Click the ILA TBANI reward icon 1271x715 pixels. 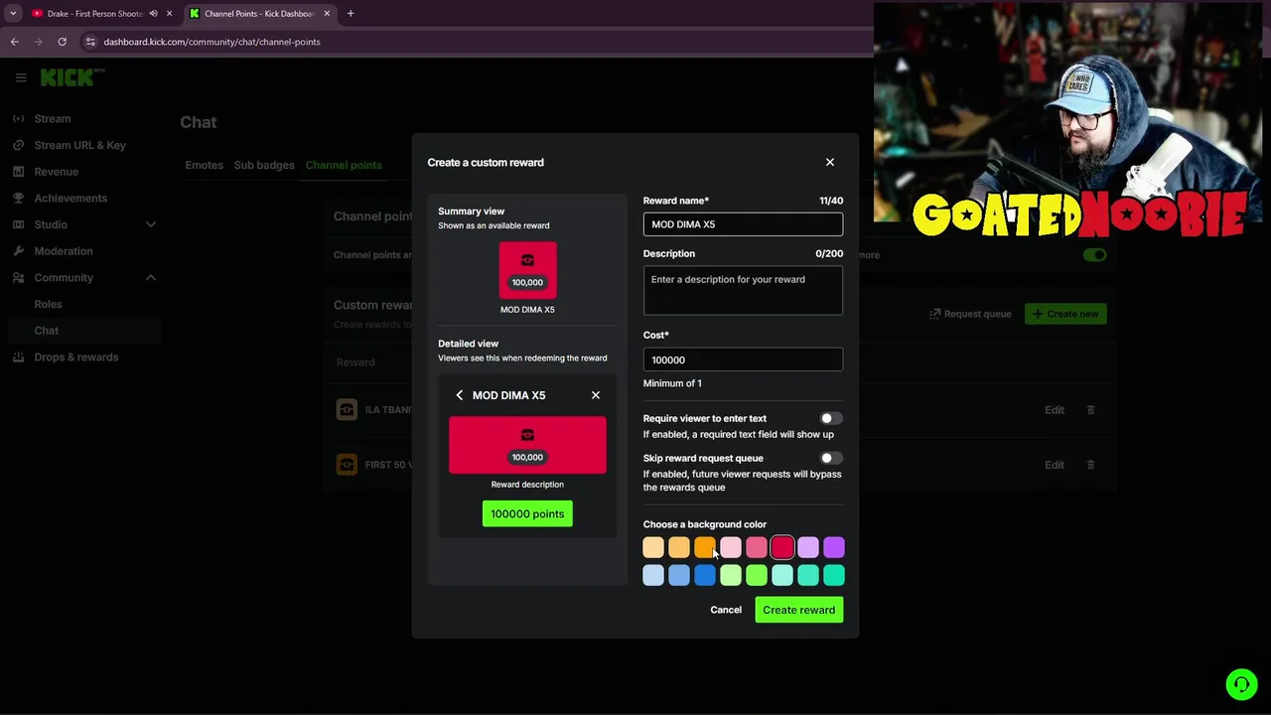coord(347,410)
